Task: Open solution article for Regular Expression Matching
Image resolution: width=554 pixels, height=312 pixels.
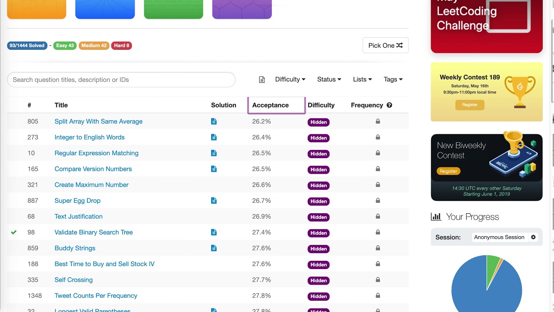Action: (214, 153)
